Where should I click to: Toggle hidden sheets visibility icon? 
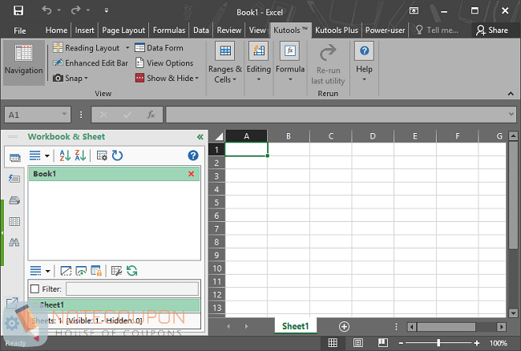pyautogui.click(x=81, y=271)
